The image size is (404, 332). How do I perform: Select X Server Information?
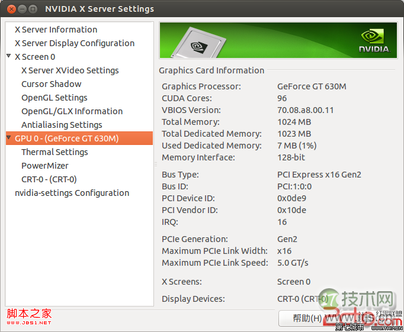coord(56,30)
